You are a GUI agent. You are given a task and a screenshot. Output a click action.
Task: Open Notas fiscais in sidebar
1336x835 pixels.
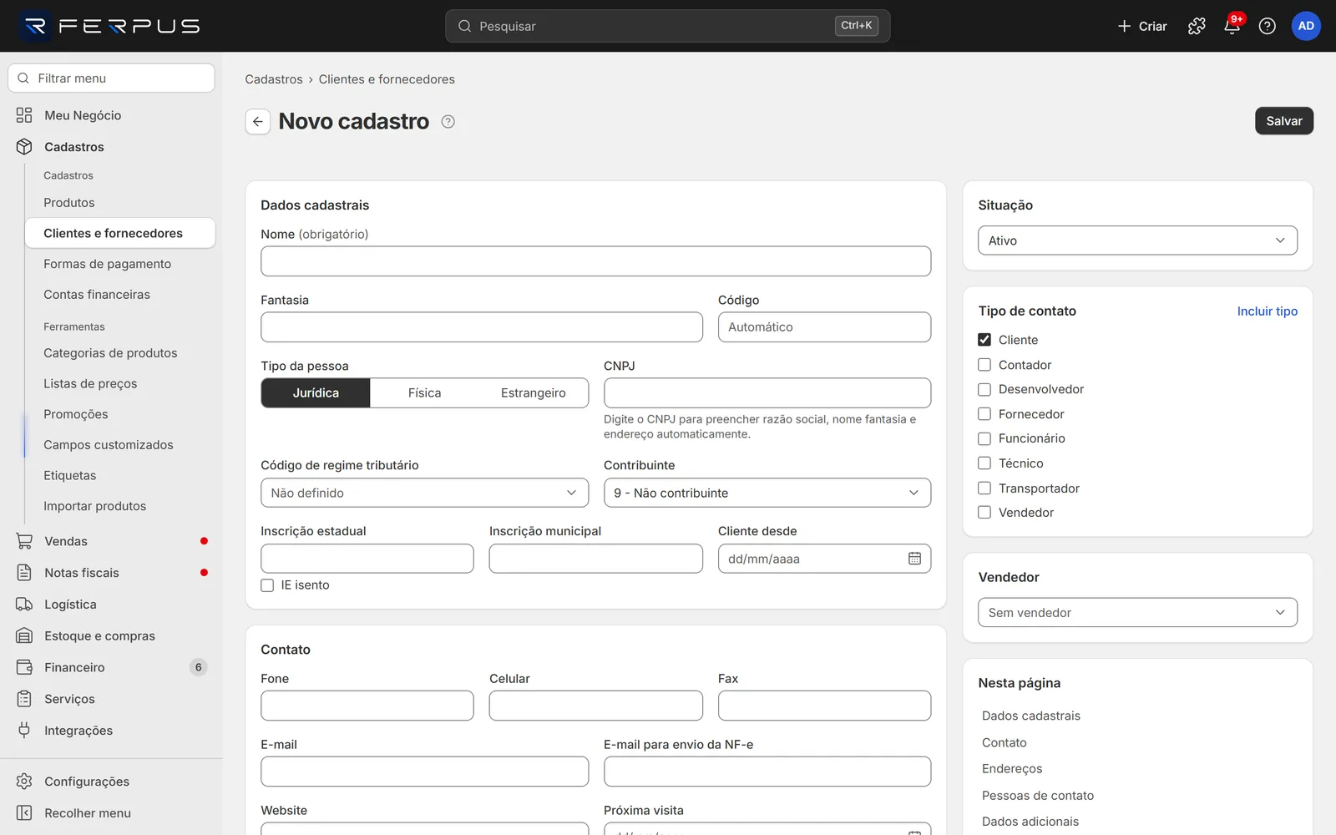click(112, 573)
